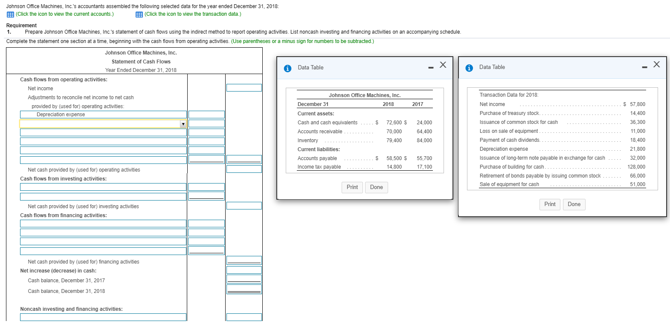Click info icon in transaction Data Table
The width and height of the screenshot is (670, 324).
tap(469, 68)
